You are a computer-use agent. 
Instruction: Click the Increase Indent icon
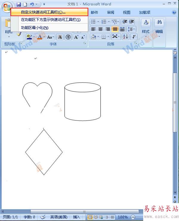(x=131, y=22)
